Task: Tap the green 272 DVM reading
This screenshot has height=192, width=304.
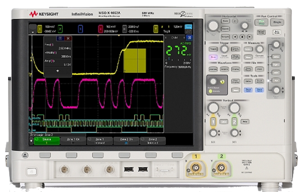Action: 176,51
